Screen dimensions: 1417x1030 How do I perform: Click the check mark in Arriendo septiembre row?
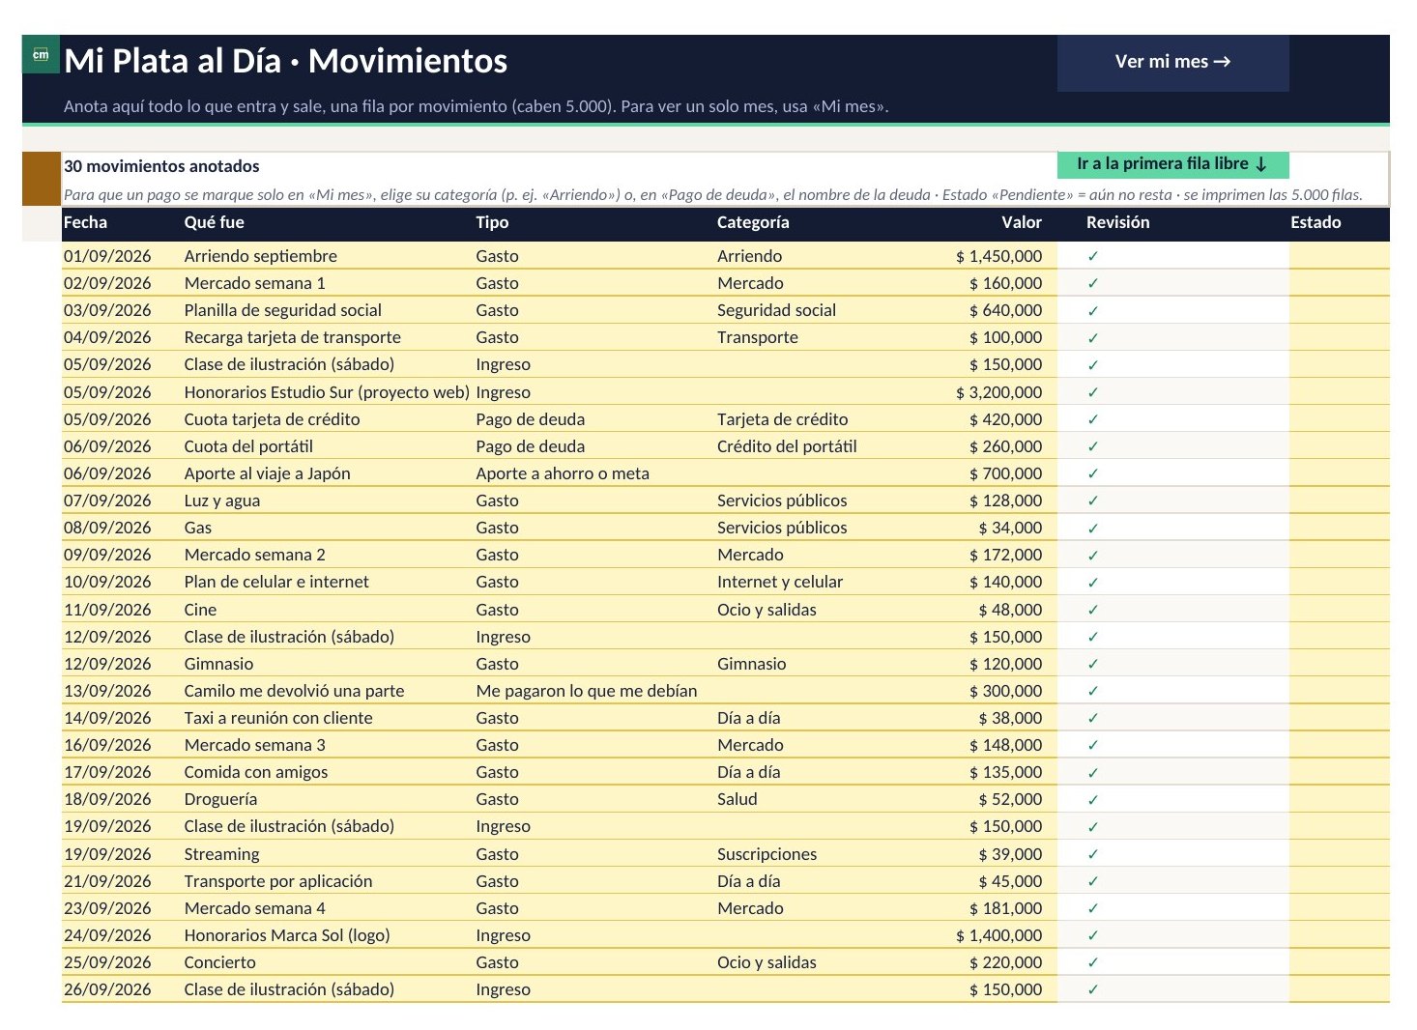(x=1093, y=256)
